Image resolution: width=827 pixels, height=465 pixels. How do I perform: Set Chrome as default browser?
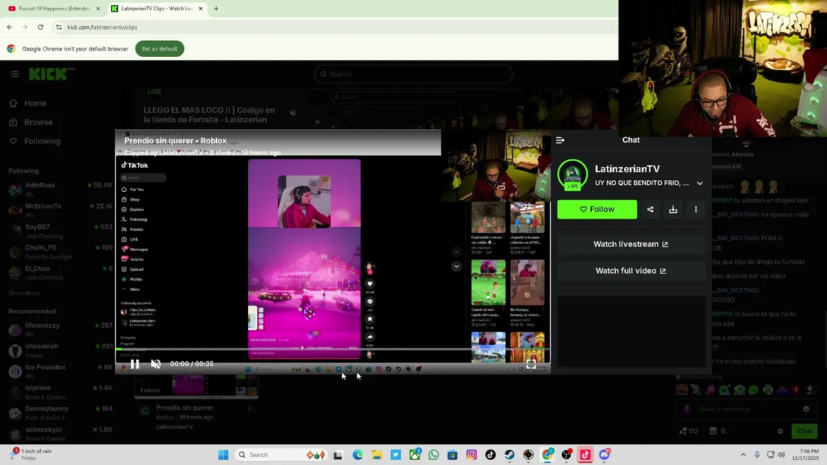click(x=160, y=49)
